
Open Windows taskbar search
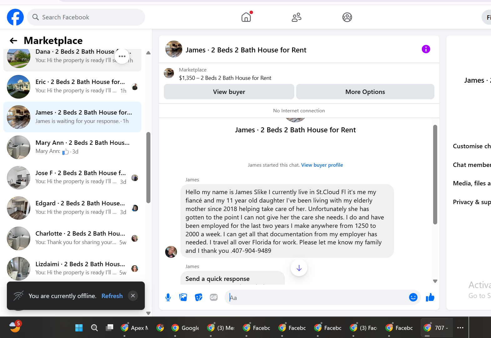click(94, 328)
